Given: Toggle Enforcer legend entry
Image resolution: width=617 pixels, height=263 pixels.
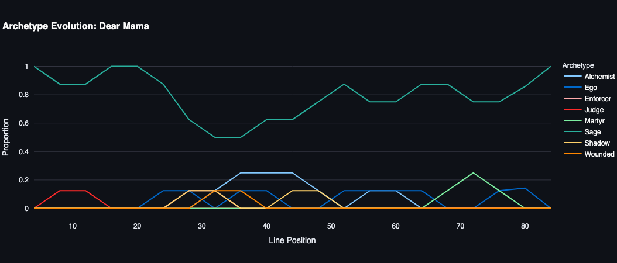Looking at the screenshot, I should (x=597, y=99).
